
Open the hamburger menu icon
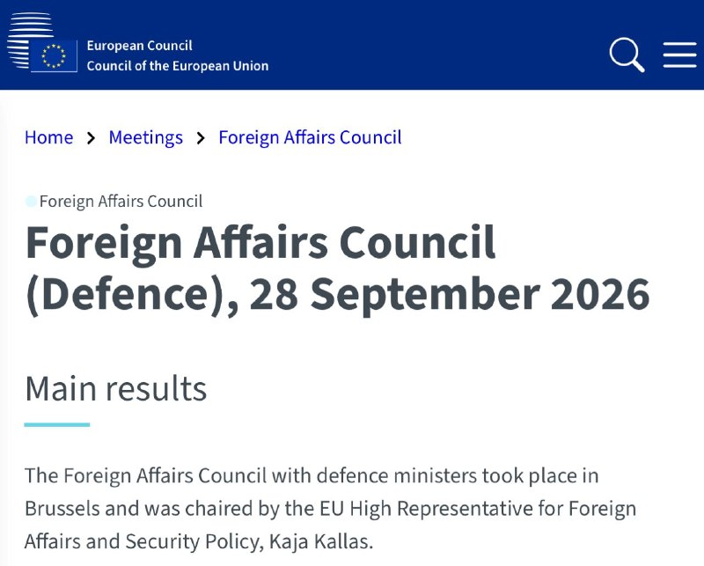pos(679,55)
